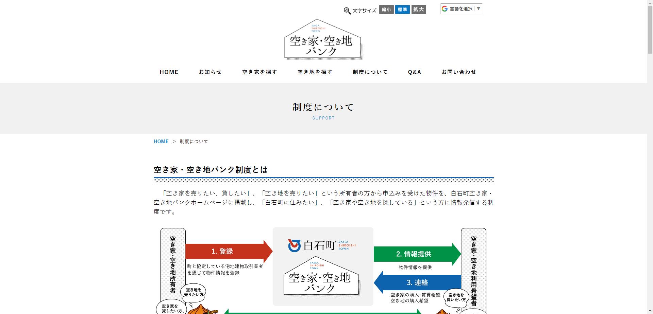Image resolution: width=653 pixels, height=314 pixels.
Task: Click the magnifier icon beside 文字サイズ
Action: click(347, 10)
